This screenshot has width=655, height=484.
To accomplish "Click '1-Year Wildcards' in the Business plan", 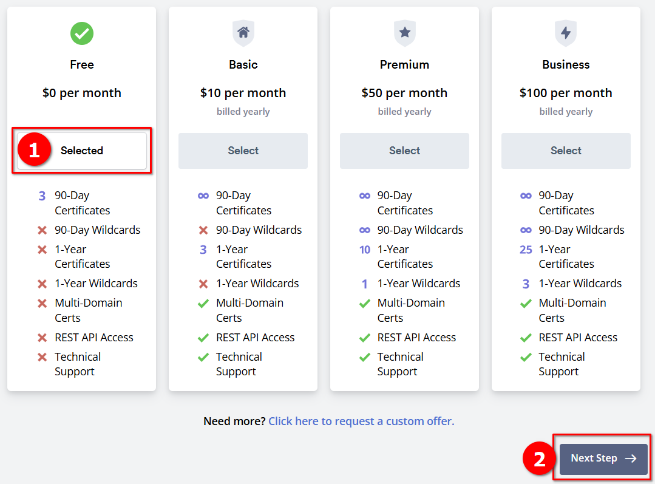I will click(580, 284).
